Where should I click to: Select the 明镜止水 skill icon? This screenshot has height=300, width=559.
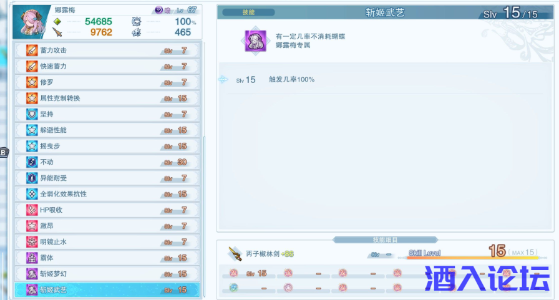(x=32, y=242)
